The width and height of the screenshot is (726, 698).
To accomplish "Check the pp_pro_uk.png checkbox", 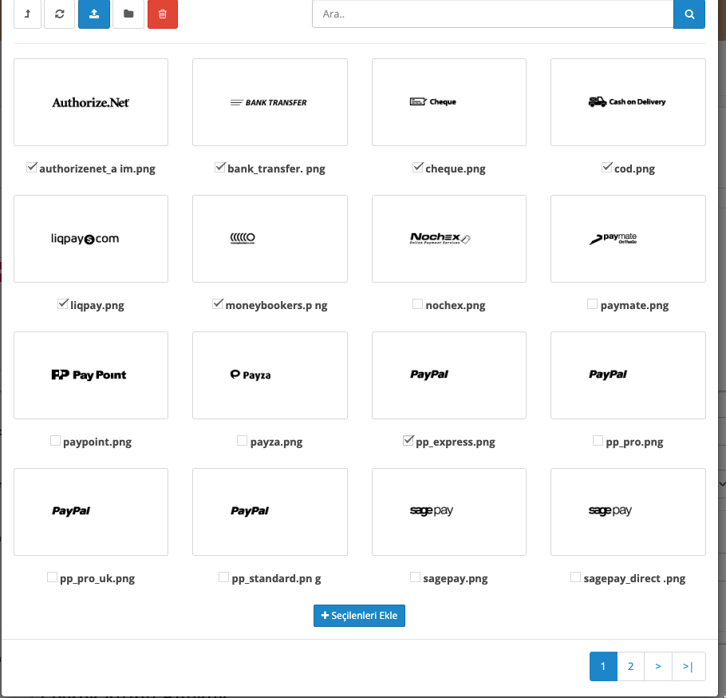I will coord(52,577).
